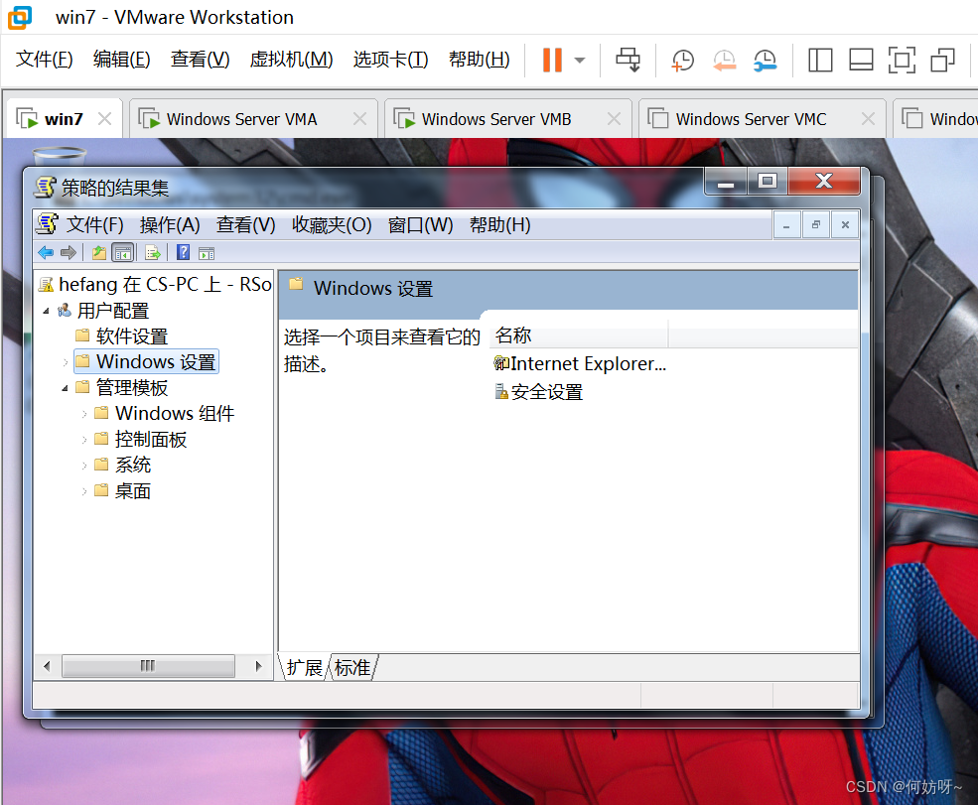Open 查看(V) menu in 策略的结果集 window

click(246, 224)
